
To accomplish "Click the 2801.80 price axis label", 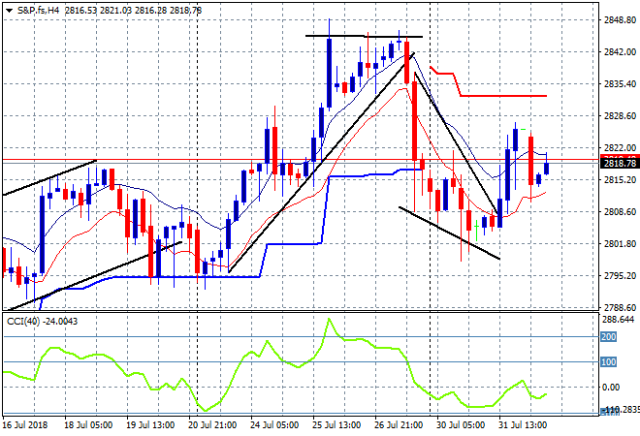I will (x=620, y=244).
